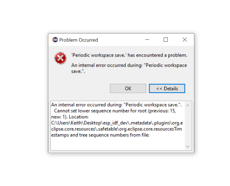Dismiss the dialog with the OK button
The width and height of the screenshot is (230, 186).
click(128, 89)
